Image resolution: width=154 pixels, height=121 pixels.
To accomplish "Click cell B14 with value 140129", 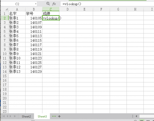I will pos(34,72).
